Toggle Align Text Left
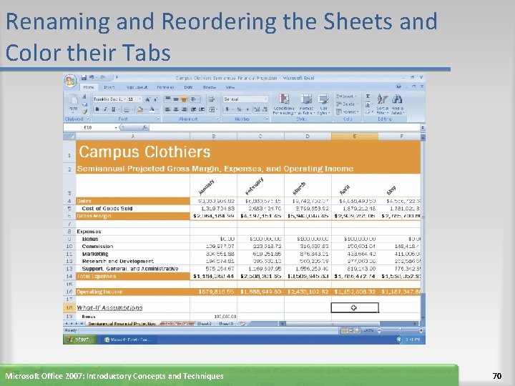This screenshot has width=515, height=386. 168,109
